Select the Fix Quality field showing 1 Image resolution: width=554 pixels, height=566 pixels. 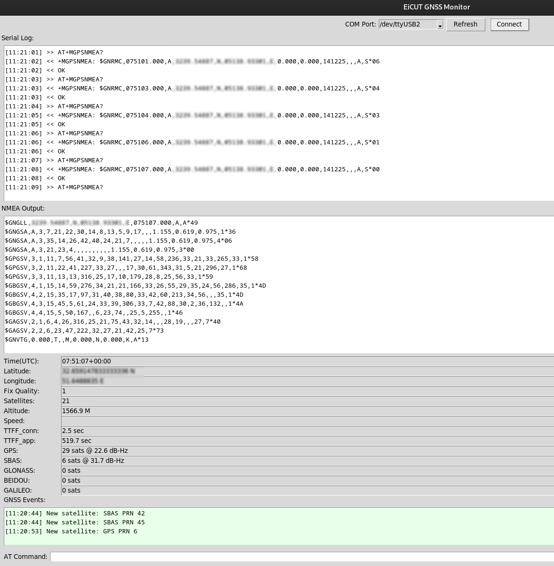(189, 391)
